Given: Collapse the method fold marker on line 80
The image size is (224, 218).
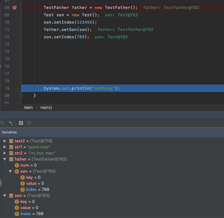Looking at the screenshot, I should tap(21, 96).
